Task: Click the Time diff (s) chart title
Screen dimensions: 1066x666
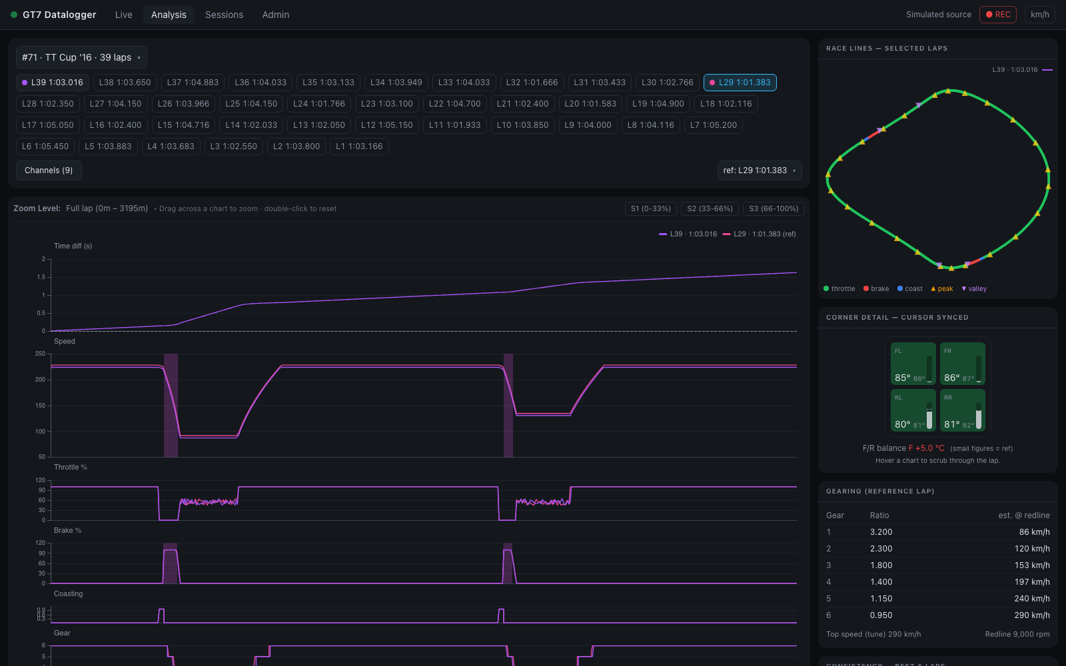Action: 73,246
